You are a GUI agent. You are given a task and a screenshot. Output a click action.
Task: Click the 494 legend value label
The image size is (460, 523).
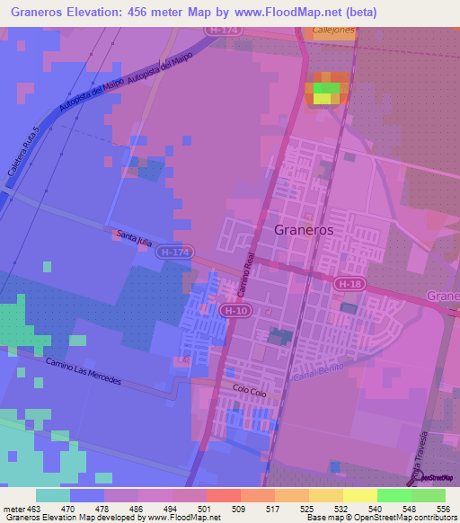[x=170, y=510]
